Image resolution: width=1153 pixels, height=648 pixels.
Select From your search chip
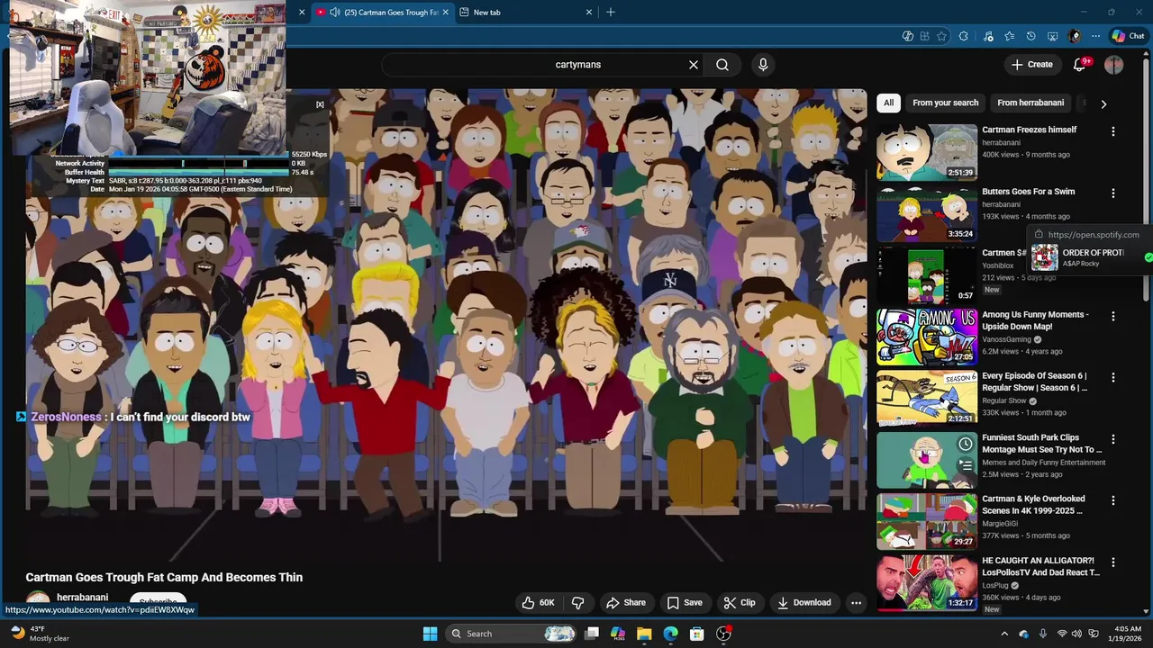tap(945, 103)
